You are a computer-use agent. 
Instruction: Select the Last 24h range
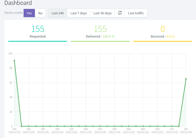click(58, 13)
